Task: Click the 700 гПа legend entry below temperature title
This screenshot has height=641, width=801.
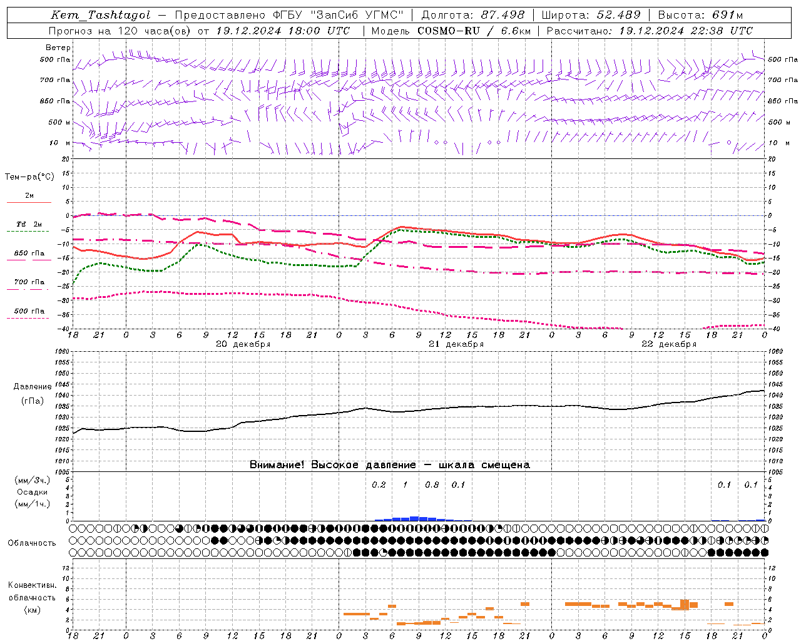Action: click(29, 282)
